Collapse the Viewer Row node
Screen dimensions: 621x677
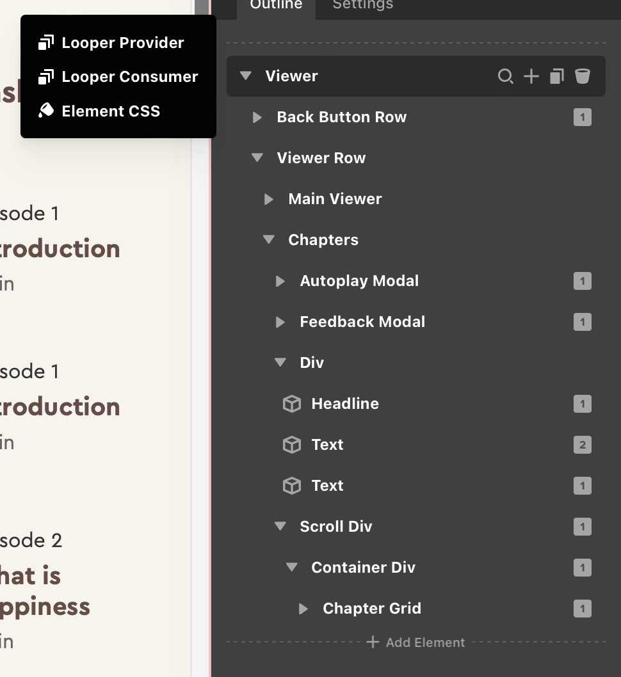(257, 157)
